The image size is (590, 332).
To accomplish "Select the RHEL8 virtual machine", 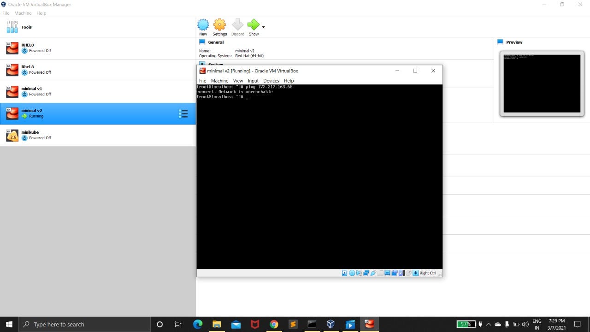I will pos(98,48).
